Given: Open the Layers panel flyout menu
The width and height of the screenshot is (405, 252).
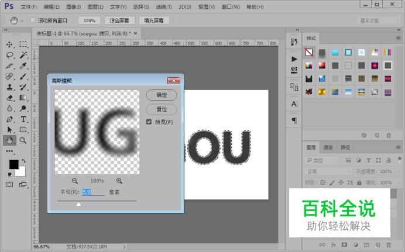Looking at the screenshot, I should pyautogui.click(x=399, y=147).
